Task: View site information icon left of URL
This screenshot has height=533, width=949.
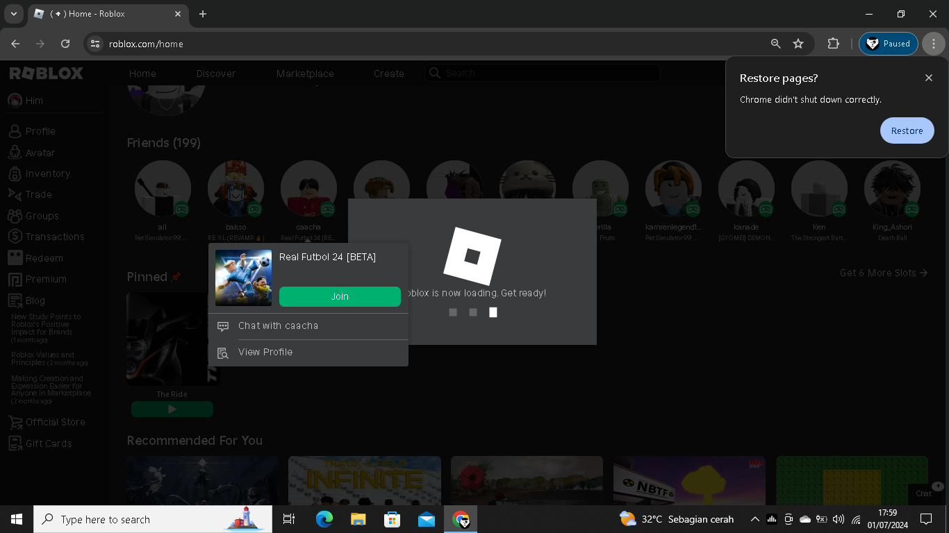Action: point(95,44)
